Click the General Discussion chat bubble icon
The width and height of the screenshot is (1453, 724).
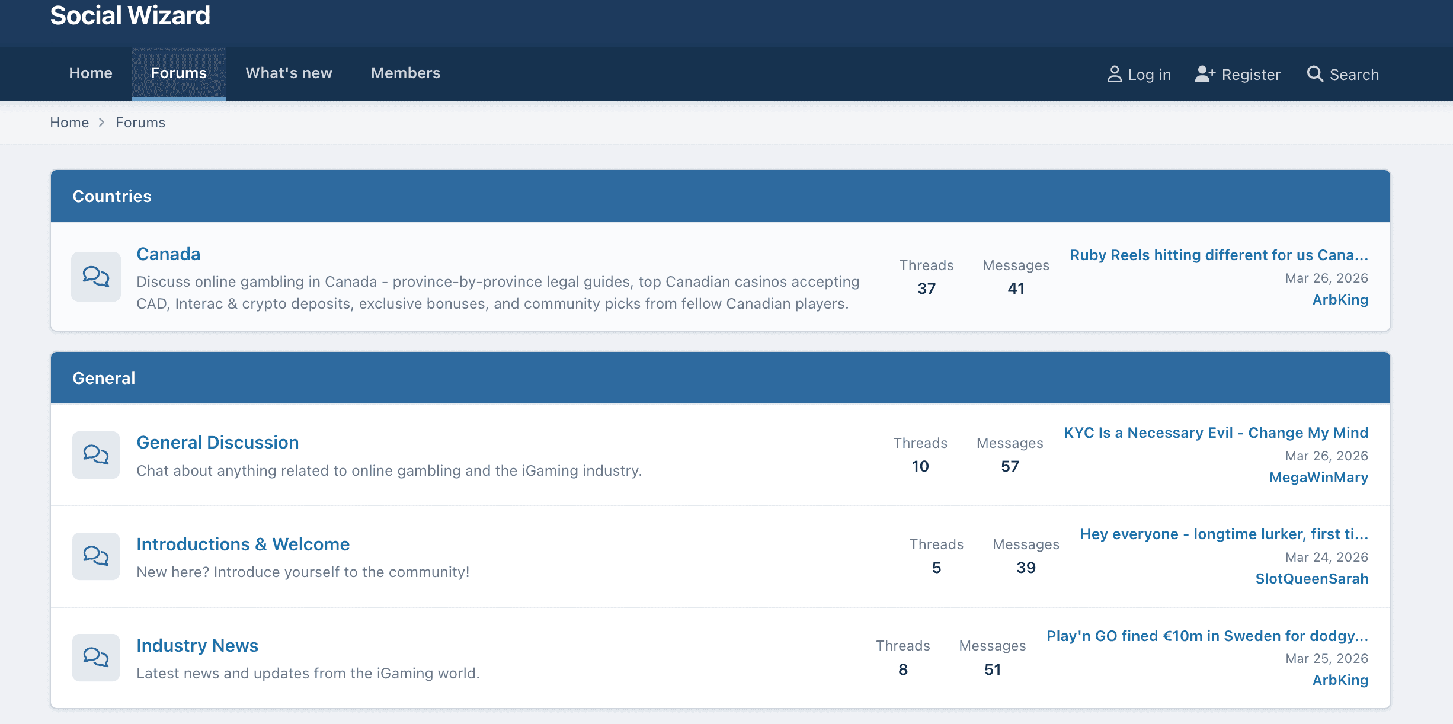click(96, 454)
